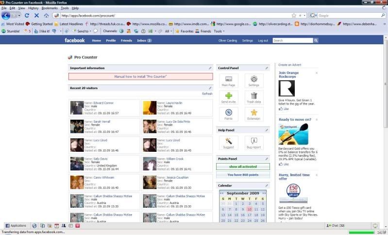Open the Facebook Profile link
The width and height of the screenshot is (388, 235).
click(111, 40)
